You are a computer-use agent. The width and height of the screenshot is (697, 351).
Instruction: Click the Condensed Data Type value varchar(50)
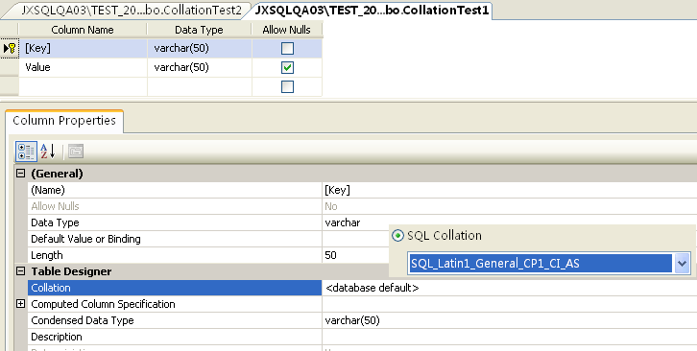(x=352, y=320)
